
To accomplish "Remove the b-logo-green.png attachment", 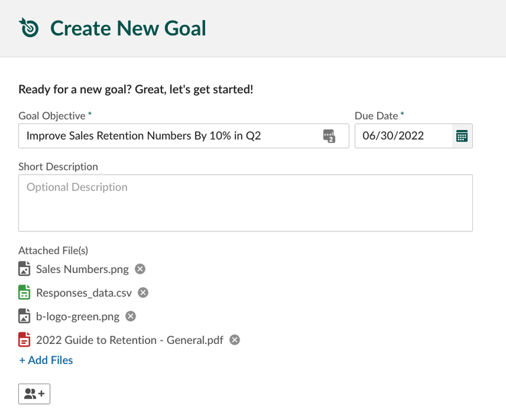I will pyautogui.click(x=131, y=316).
